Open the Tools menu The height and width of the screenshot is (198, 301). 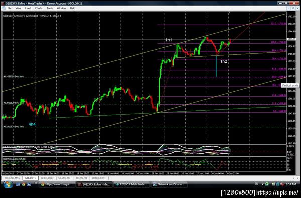[50, 8]
